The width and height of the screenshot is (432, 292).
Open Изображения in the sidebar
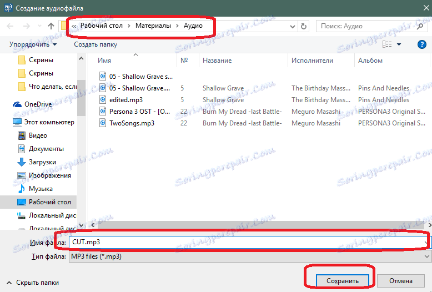[44, 175]
